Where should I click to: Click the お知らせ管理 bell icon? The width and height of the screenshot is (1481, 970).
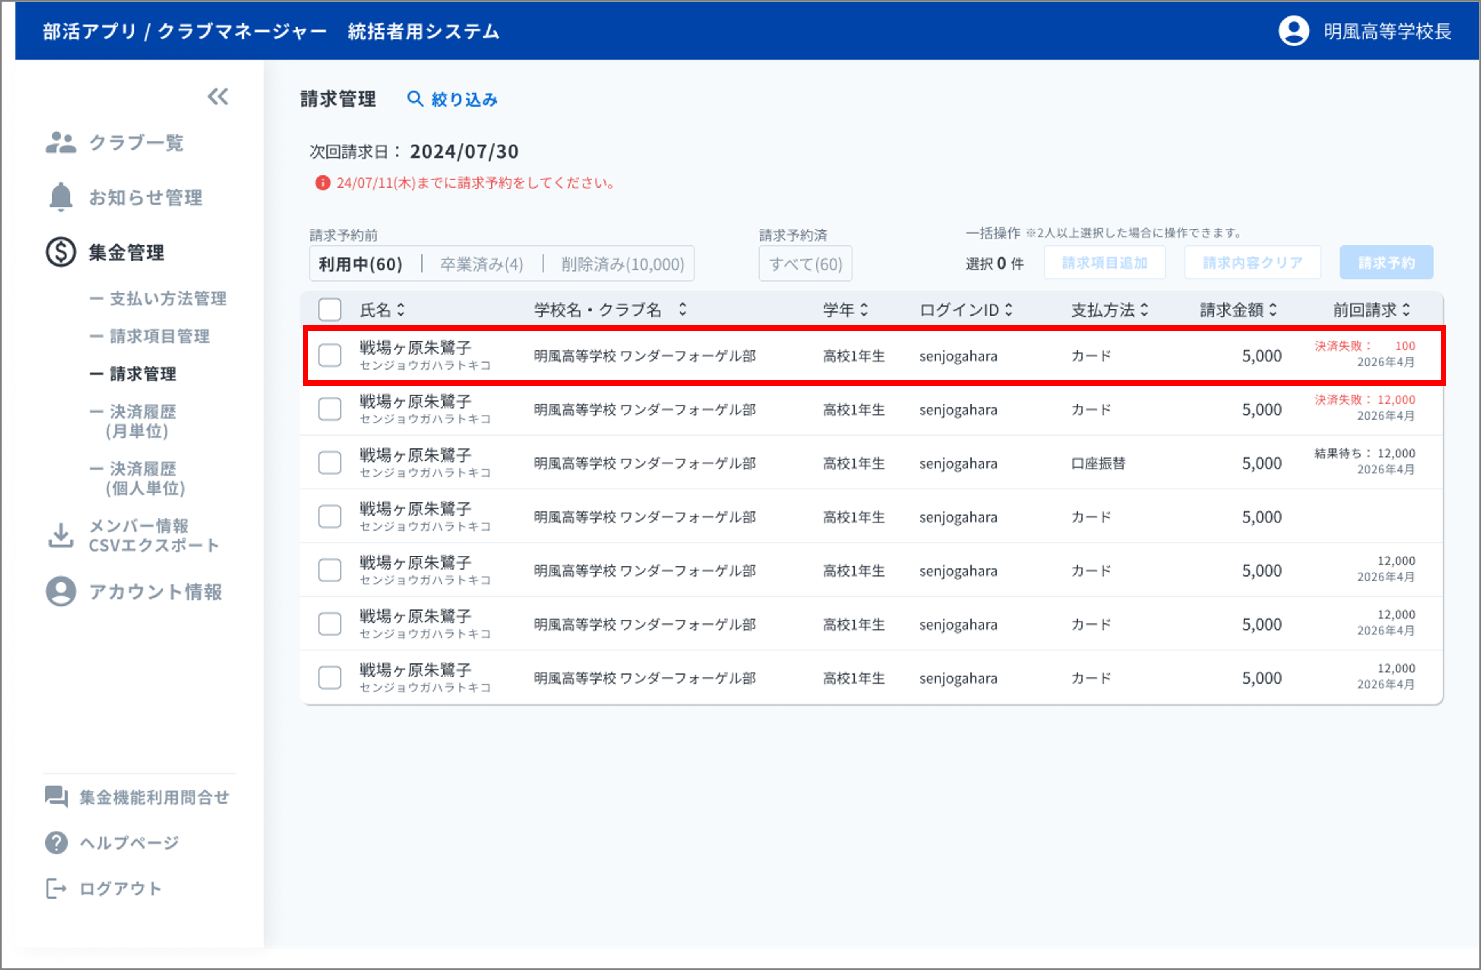click(x=60, y=197)
